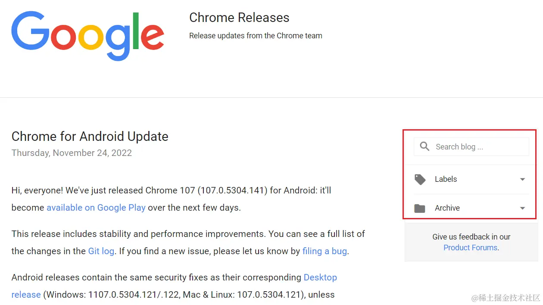Select the Labels section label
The height and width of the screenshot is (305, 543).
click(x=446, y=179)
